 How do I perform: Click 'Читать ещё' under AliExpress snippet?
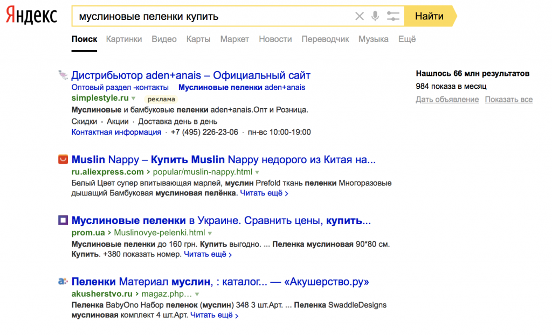[264, 193]
